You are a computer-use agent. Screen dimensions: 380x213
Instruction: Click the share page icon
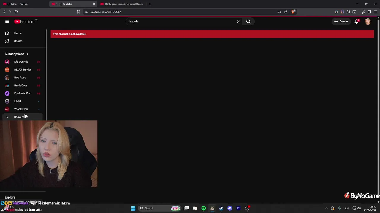286,12
